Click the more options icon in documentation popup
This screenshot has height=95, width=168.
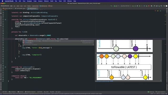click(161, 80)
